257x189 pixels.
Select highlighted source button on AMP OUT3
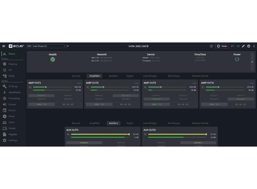point(157,99)
